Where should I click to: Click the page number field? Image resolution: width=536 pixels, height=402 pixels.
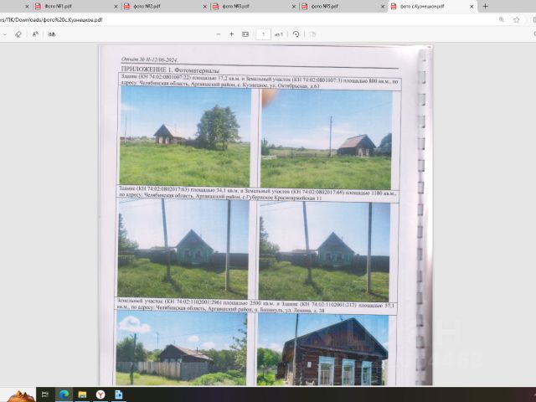pyautogui.click(x=263, y=34)
